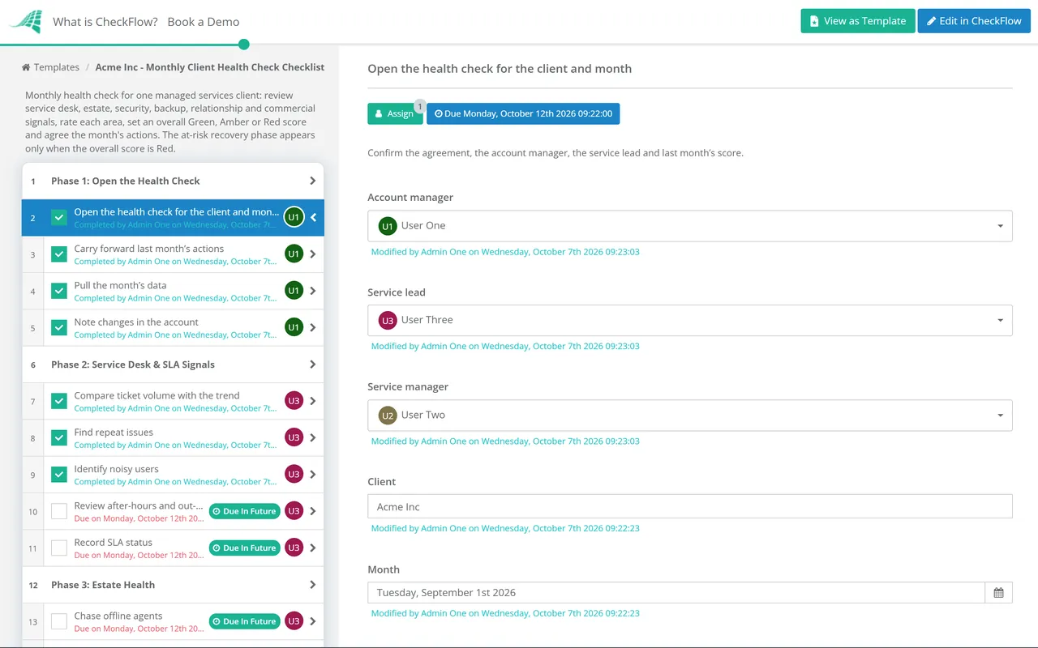
Task: Click Due In Future badge on Chase offline agents
Action: pyautogui.click(x=245, y=621)
